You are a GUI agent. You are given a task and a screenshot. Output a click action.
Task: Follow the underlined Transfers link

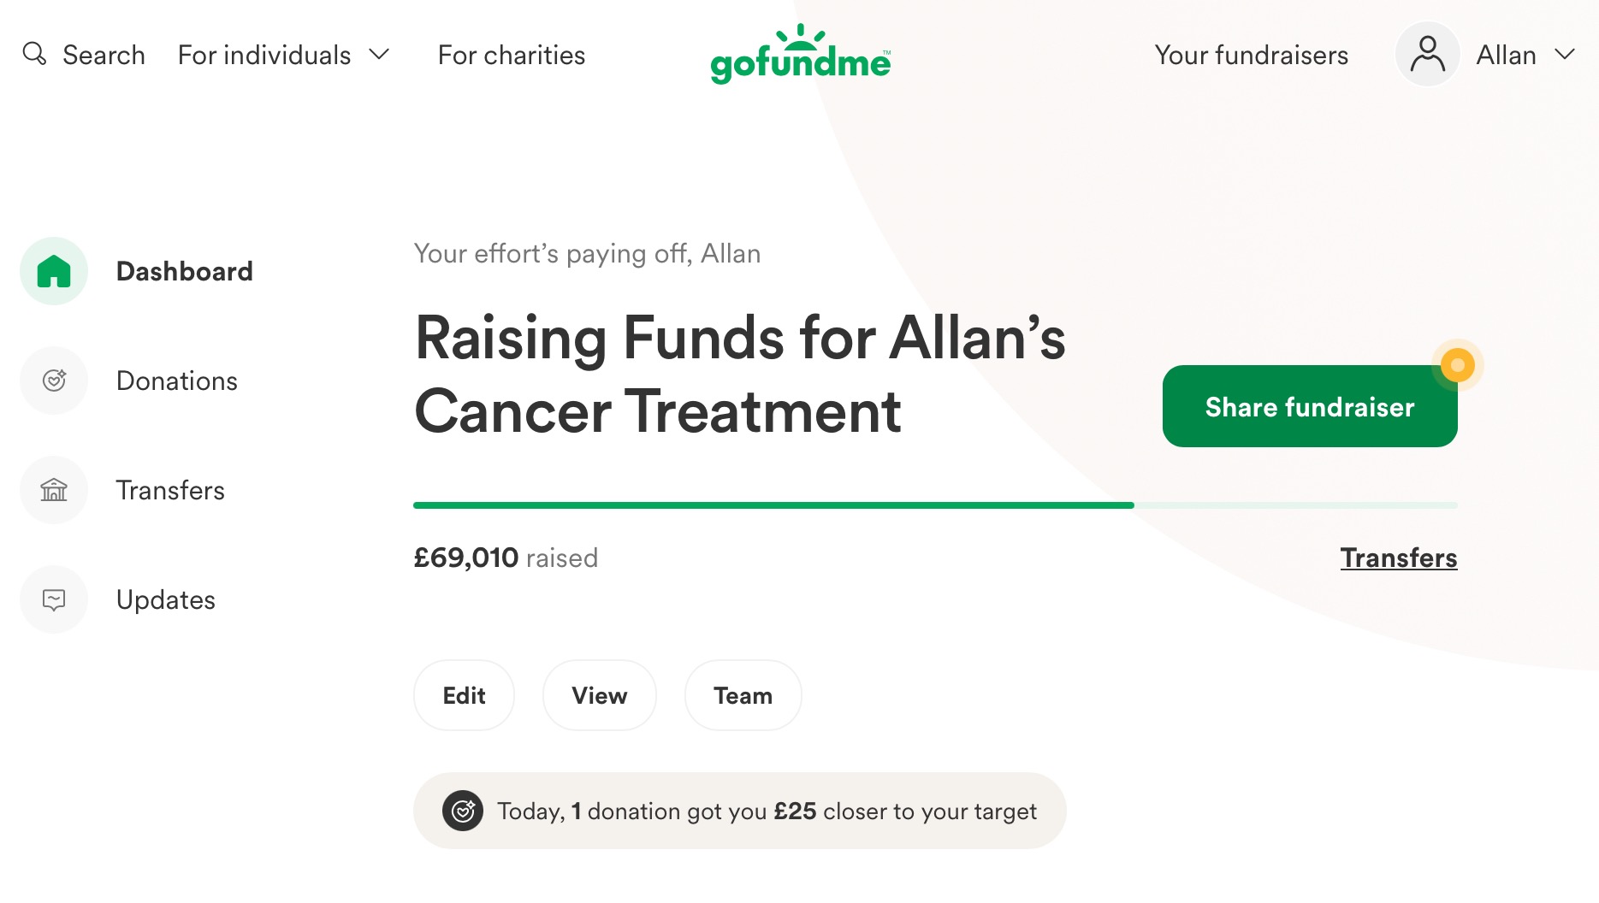pos(1399,558)
